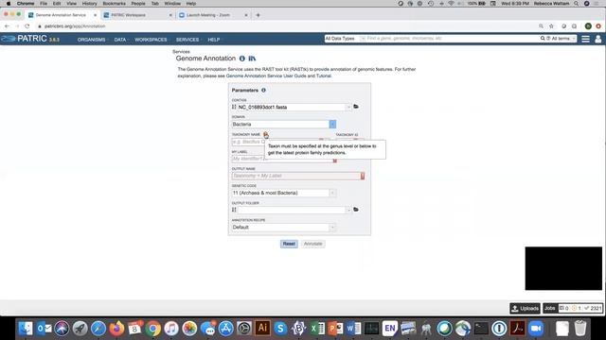Open the Contigs workspace folder browser icon
The height and width of the screenshot is (340, 606).
tap(356, 107)
